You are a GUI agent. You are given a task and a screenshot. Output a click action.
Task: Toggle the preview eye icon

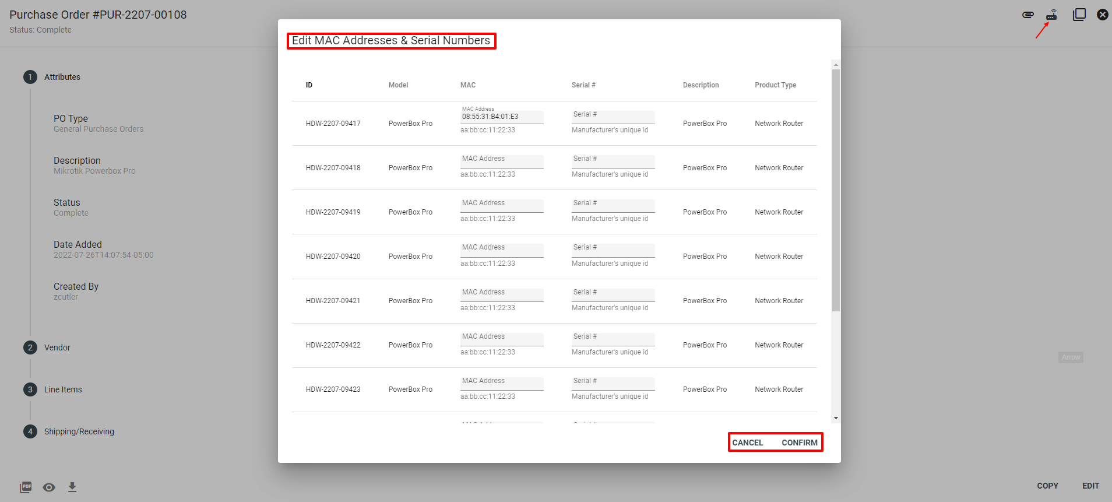tap(49, 487)
